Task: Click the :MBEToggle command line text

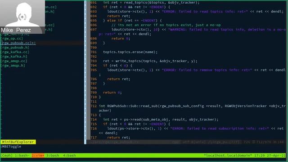Action: pos(11,147)
